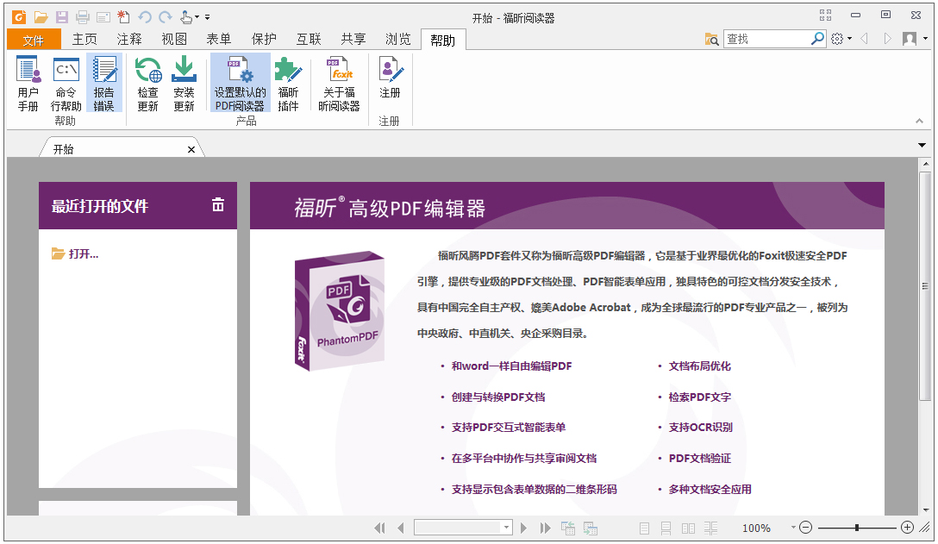The height and width of the screenshot is (544, 938).
Task: Open 关于福昕阅读器 about dialog
Action: pos(339,84)
